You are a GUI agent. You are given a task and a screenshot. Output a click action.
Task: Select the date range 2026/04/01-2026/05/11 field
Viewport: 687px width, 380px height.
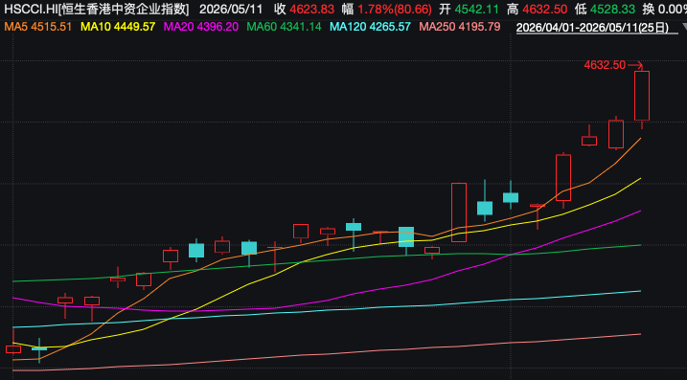tap(592, 28)
